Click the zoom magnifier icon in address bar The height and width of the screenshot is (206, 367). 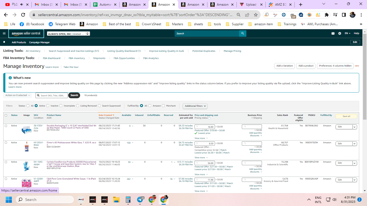(239, 15)
